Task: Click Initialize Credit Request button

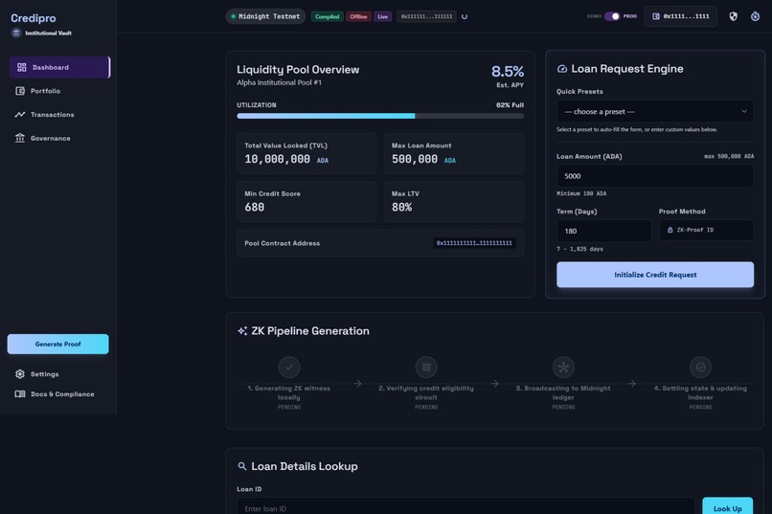Action: pyautogui.click(x=655, y=275)
